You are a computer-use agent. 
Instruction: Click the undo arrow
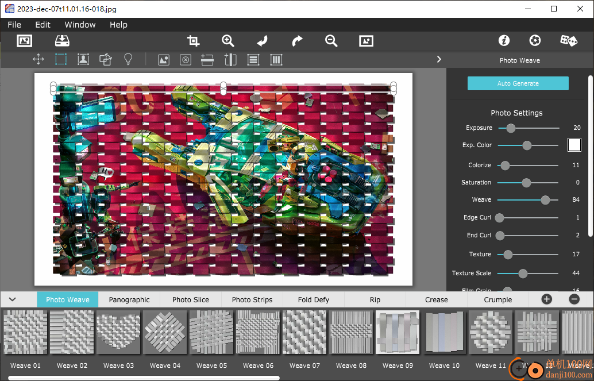click(262, 41)
